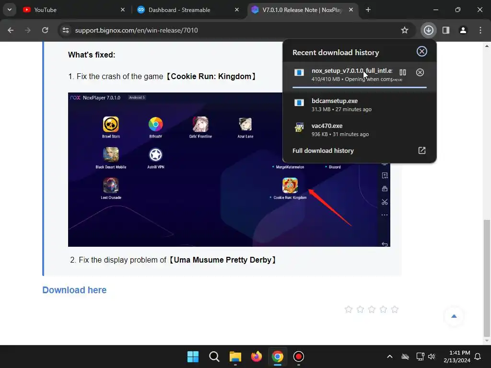The image size is (491, 368).
Task: Rate the page one star
Action: (x=349, y=310)
